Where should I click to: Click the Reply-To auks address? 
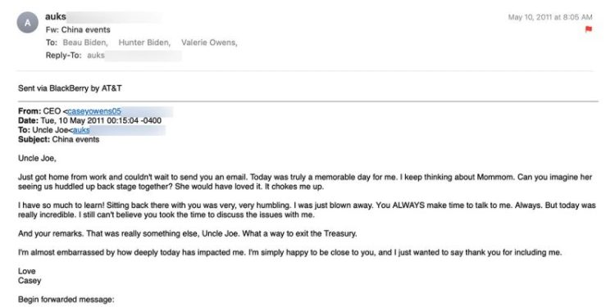pos(96,55)
